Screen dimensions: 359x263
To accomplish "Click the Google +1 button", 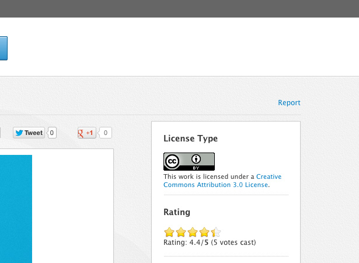I will pos(87,133).
